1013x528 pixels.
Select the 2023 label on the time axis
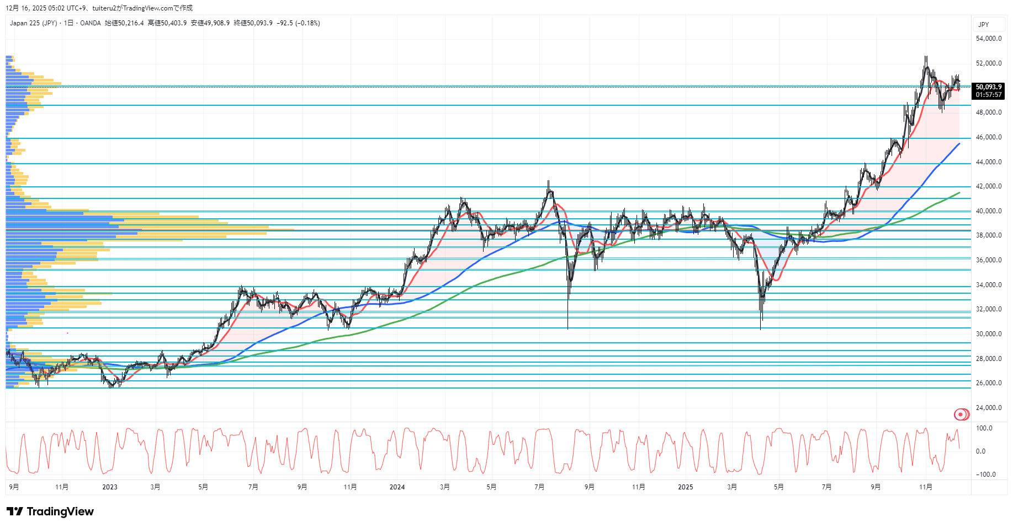coord(110,487)
